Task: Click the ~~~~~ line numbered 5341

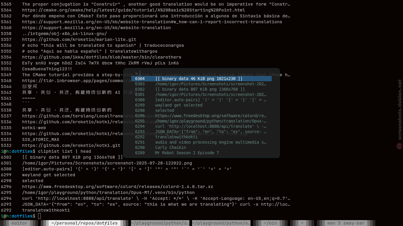Action: (29, 98)
